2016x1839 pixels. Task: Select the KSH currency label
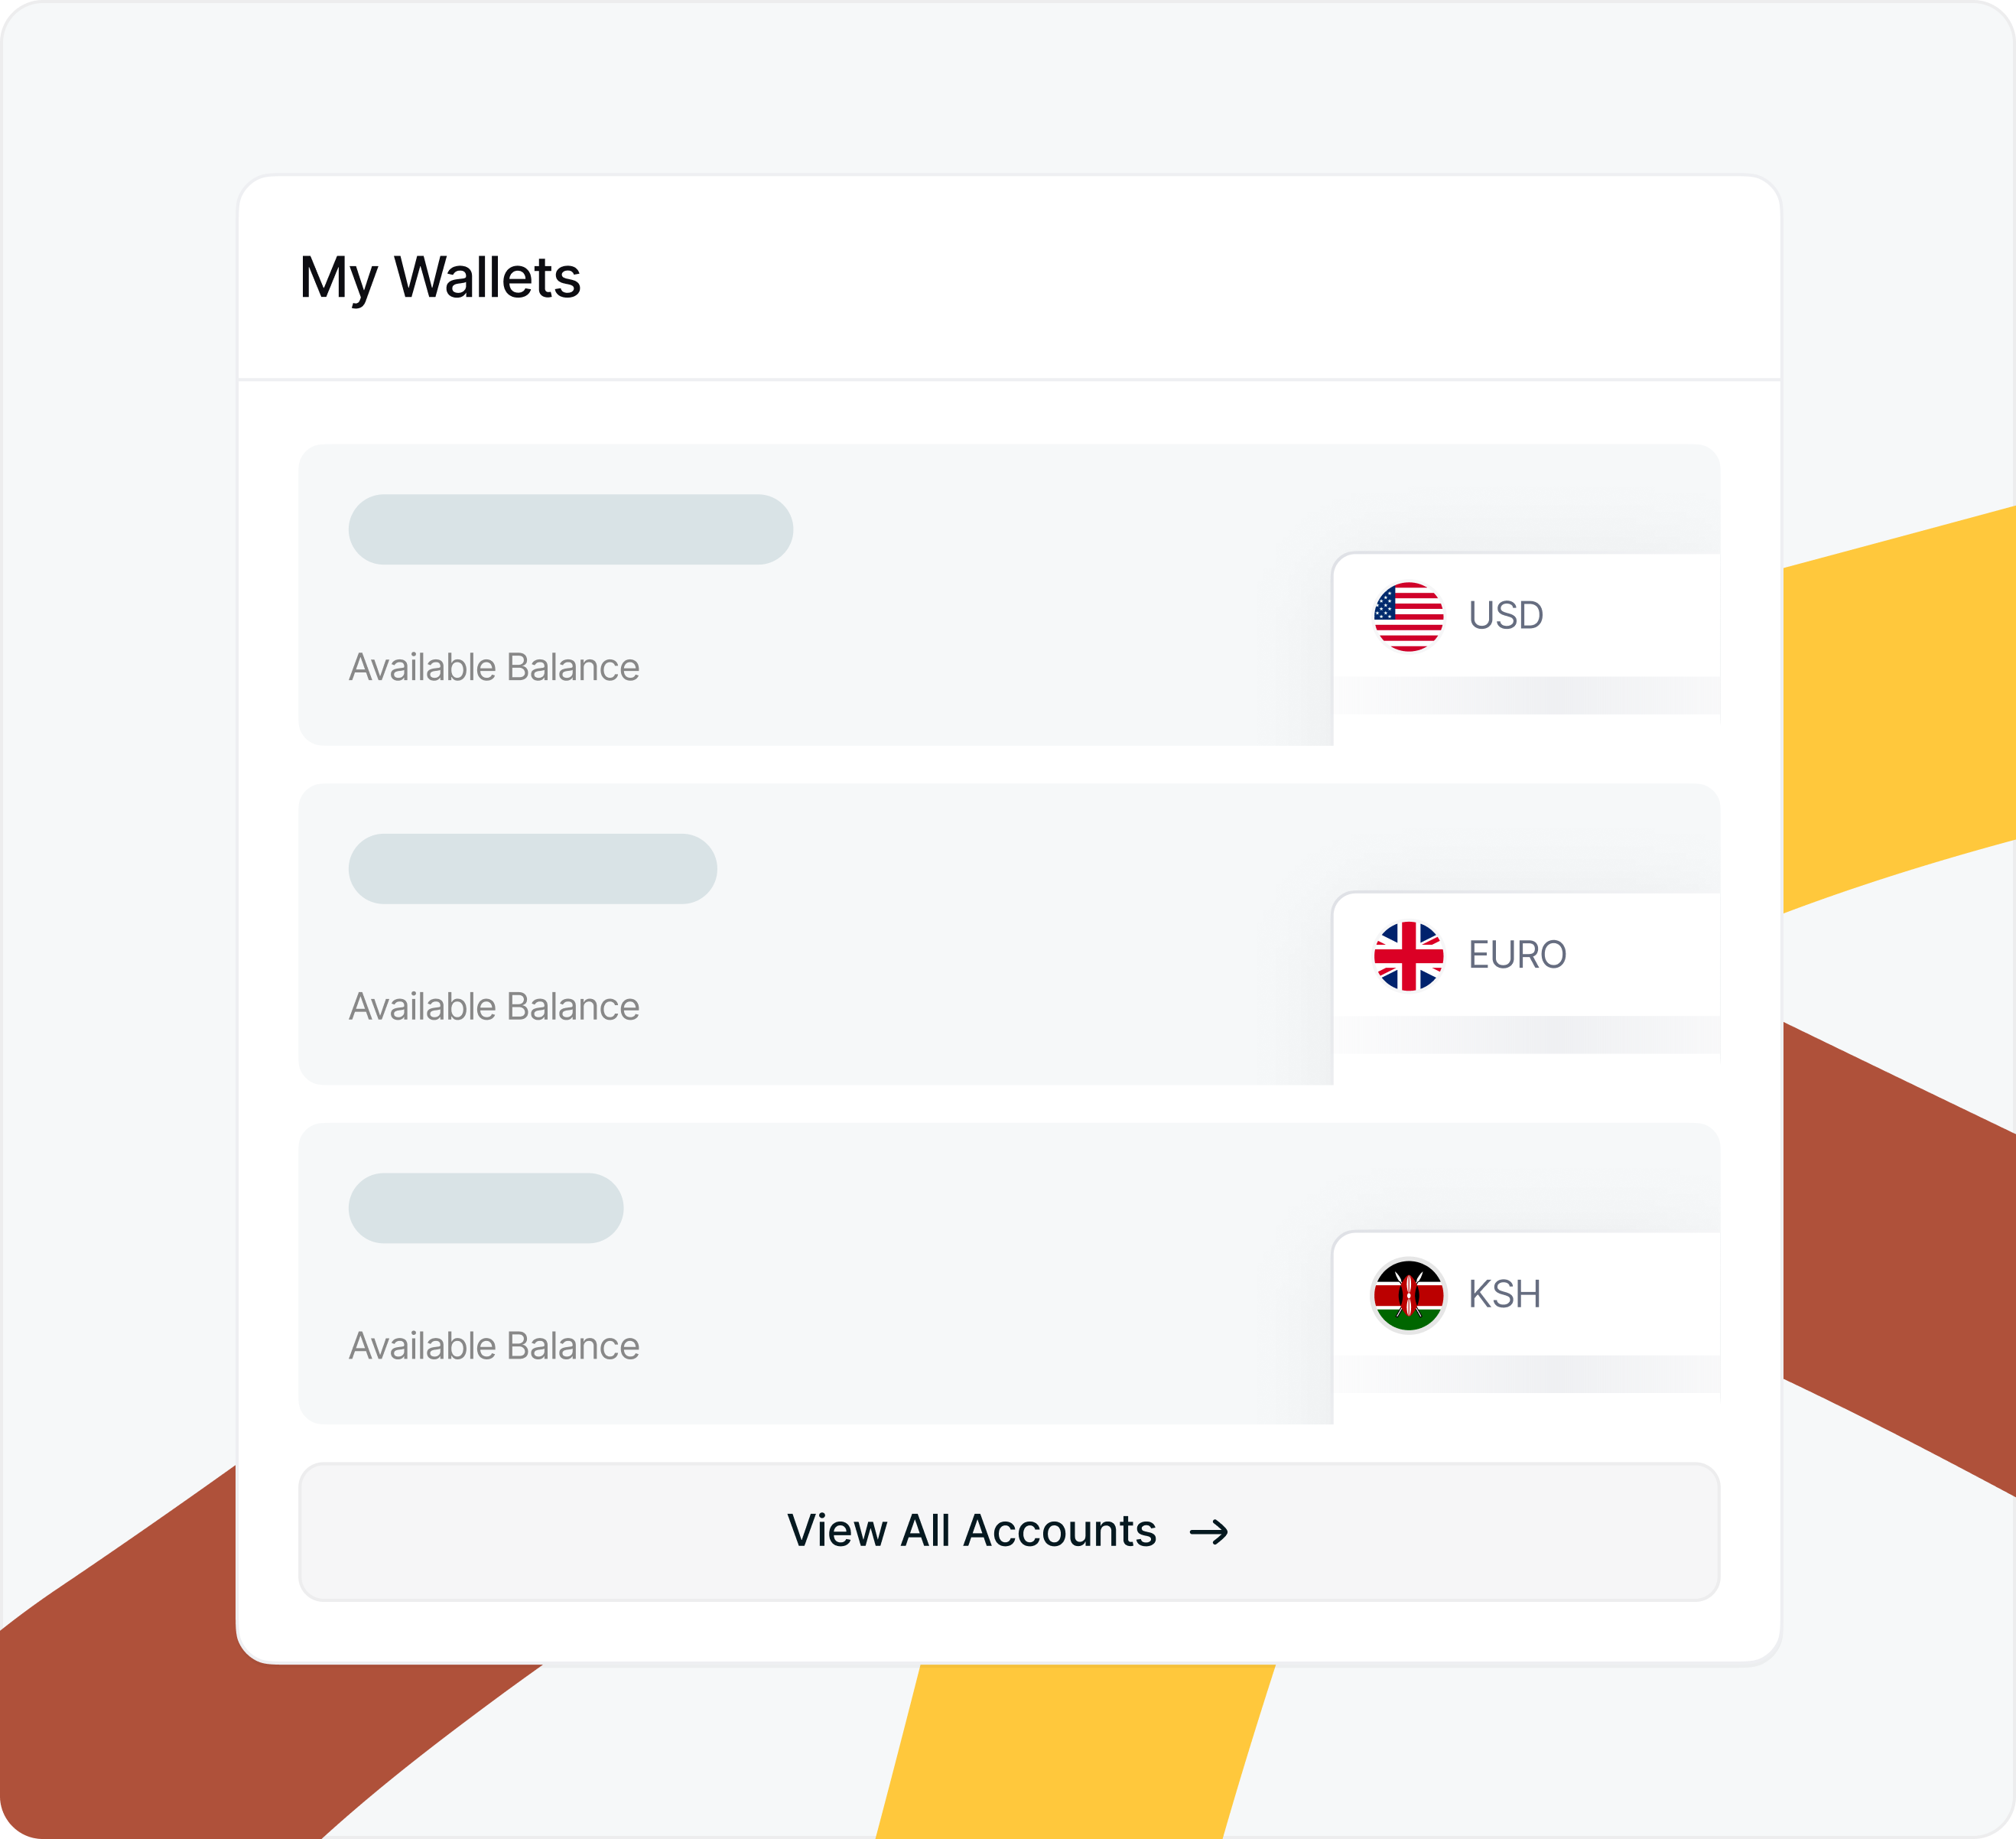[x=1503, y=1295]
